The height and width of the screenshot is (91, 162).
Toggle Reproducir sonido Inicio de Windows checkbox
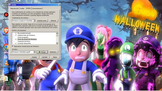tap(13, 46)
